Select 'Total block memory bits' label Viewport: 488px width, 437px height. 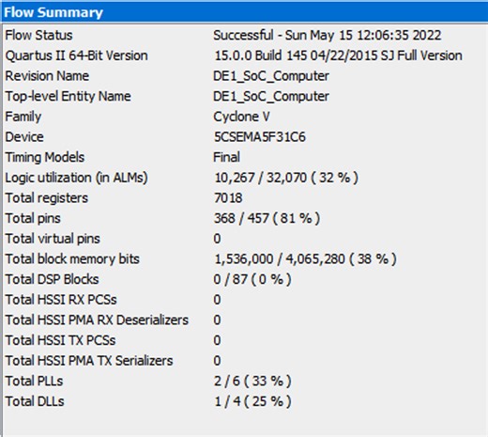(72, 259)
